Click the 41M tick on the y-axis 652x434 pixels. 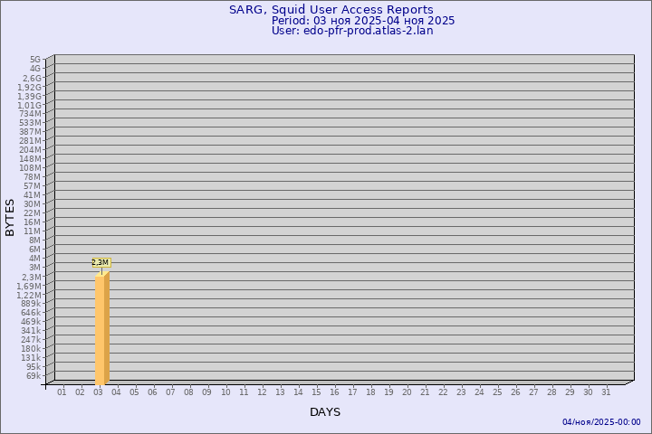(33, 195)
